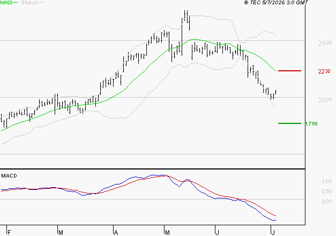Select the red 2230 resistance line
The width and height of the screenshot is (336, 236).
click(x=289, y=71)
